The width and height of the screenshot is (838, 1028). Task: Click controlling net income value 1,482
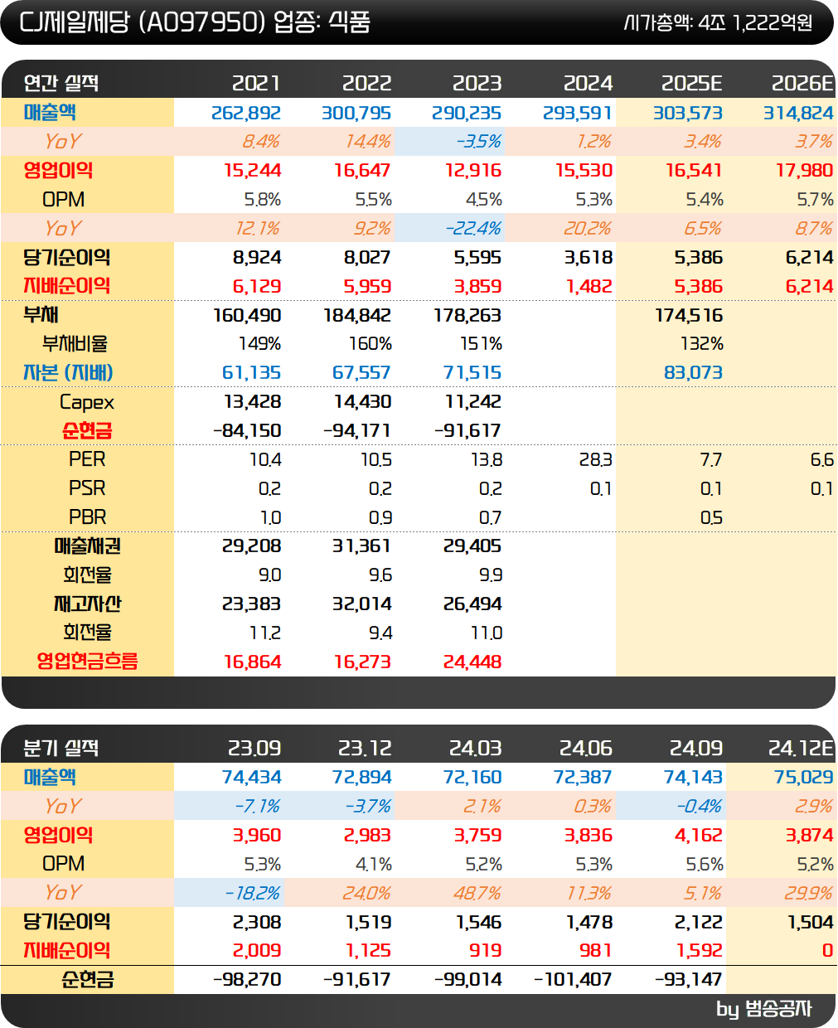point(589,287)
